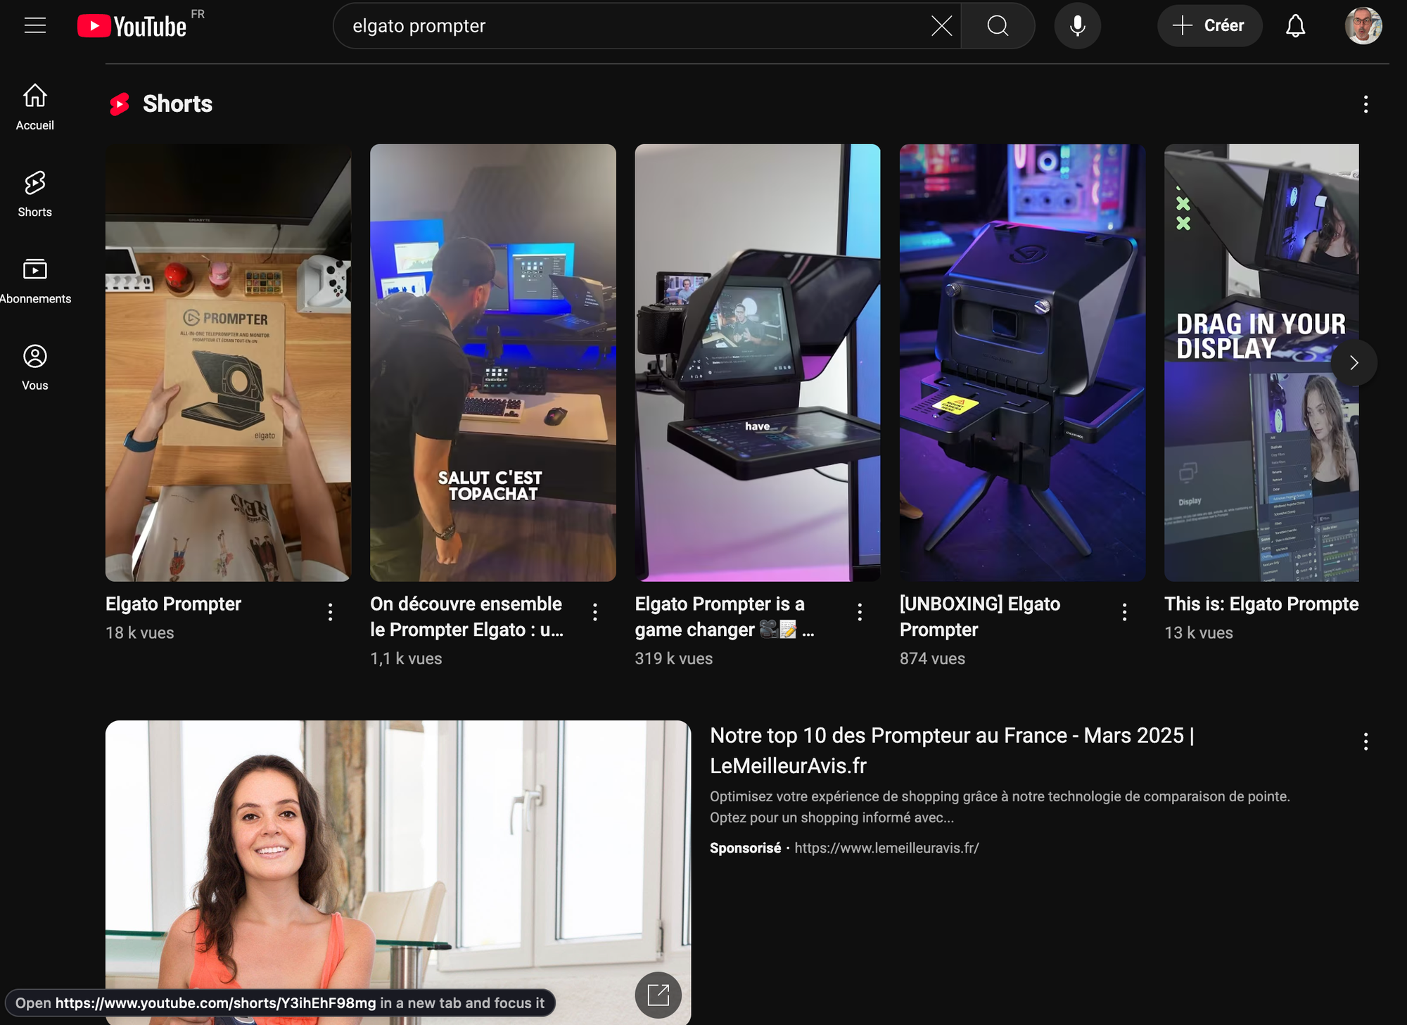Start voice search with microphone icon
The image size is (1407, 1025).
1077,26
